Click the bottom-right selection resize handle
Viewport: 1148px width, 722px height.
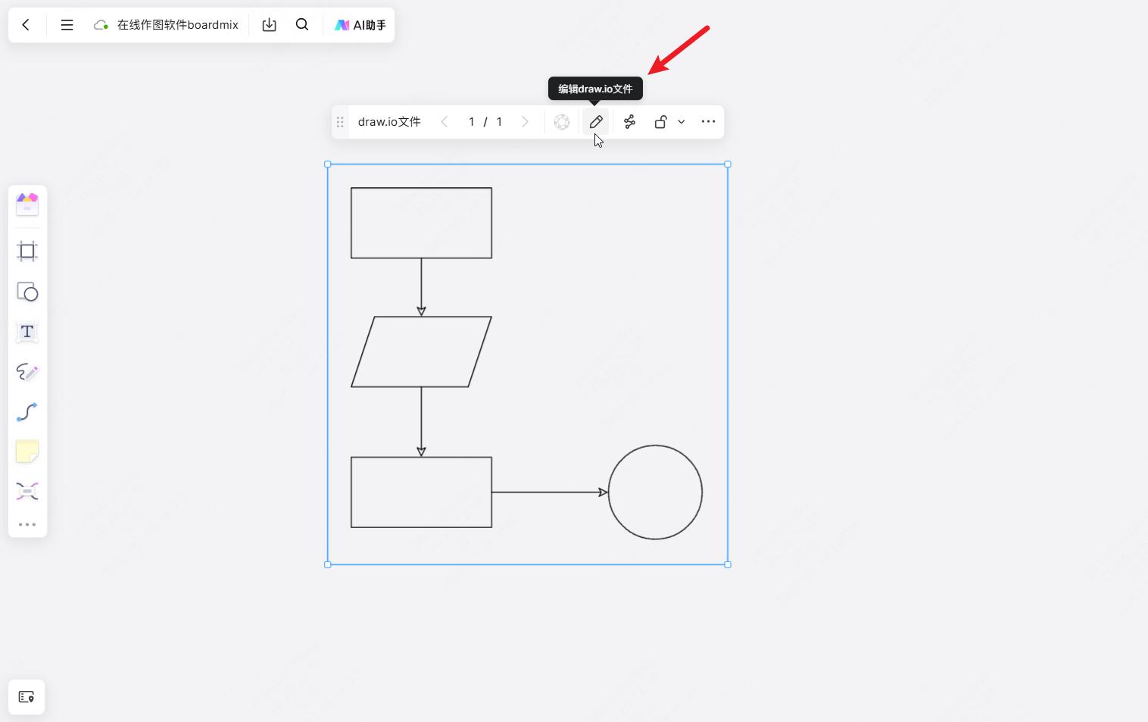tap(728, 564)
